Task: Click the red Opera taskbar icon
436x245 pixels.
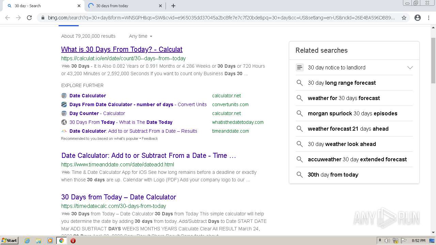Action: 73,241
